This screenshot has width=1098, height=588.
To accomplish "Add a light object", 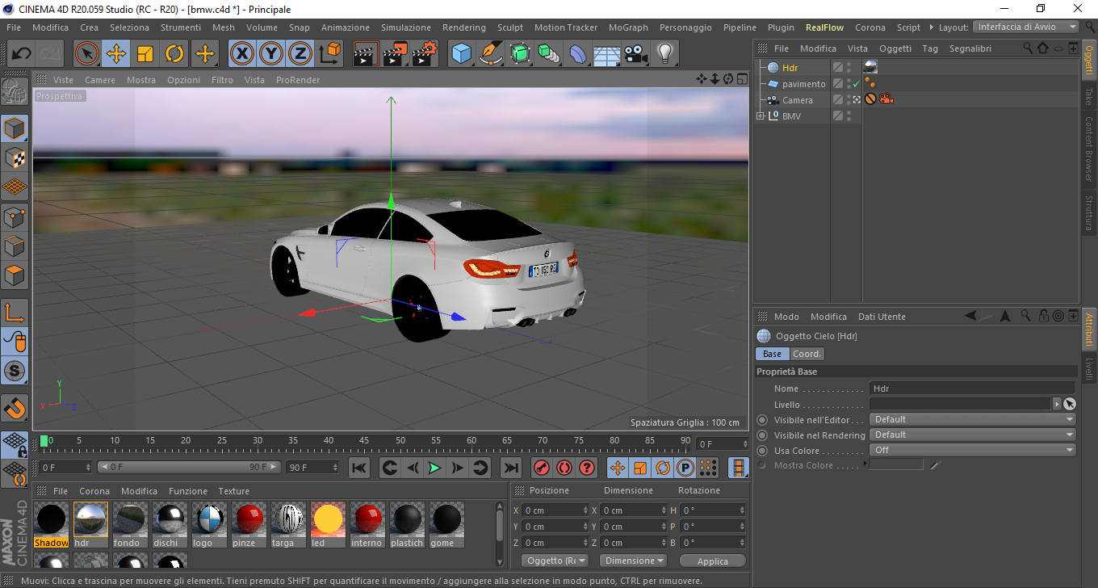I will tap(664, 54).
